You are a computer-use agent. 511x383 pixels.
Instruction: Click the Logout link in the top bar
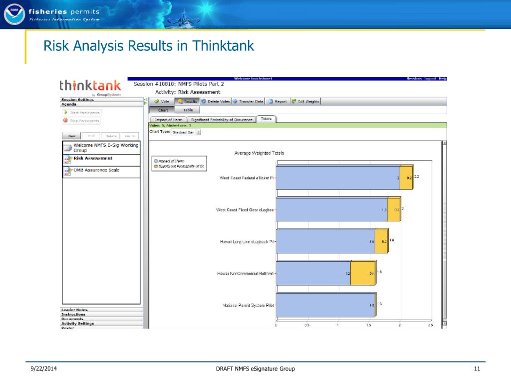(430, 78)
